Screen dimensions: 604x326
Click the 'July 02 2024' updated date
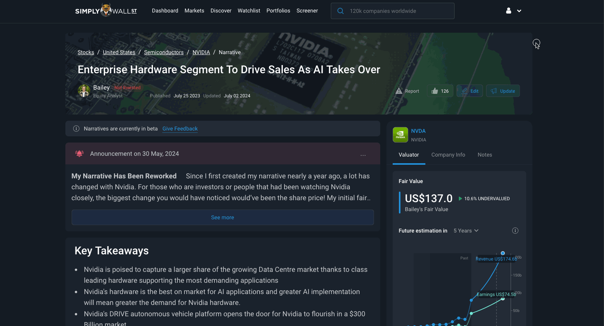click(x=237, y=96)
